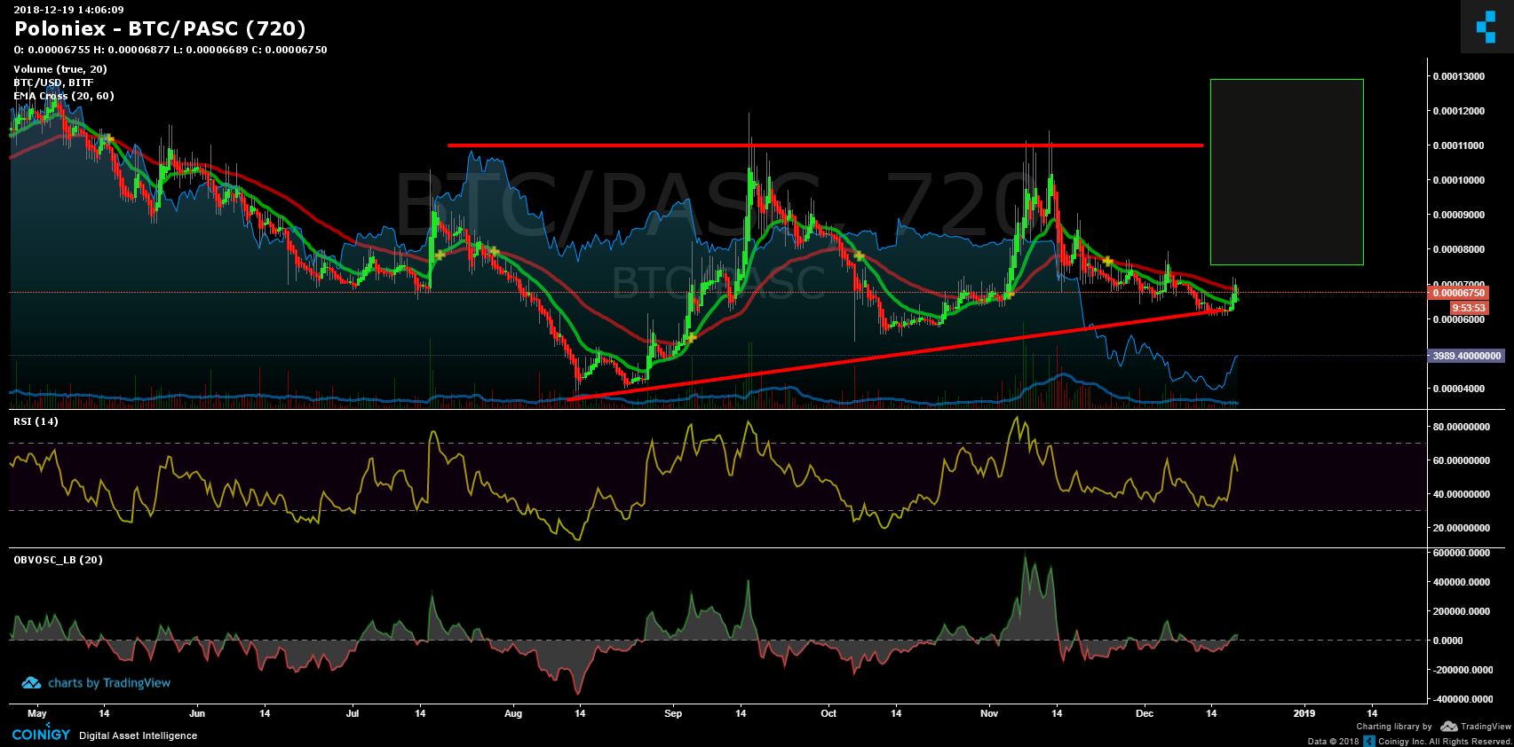Click the TradingView cloud icon beside 'charts by TradingView'

(x=31, y=683)
